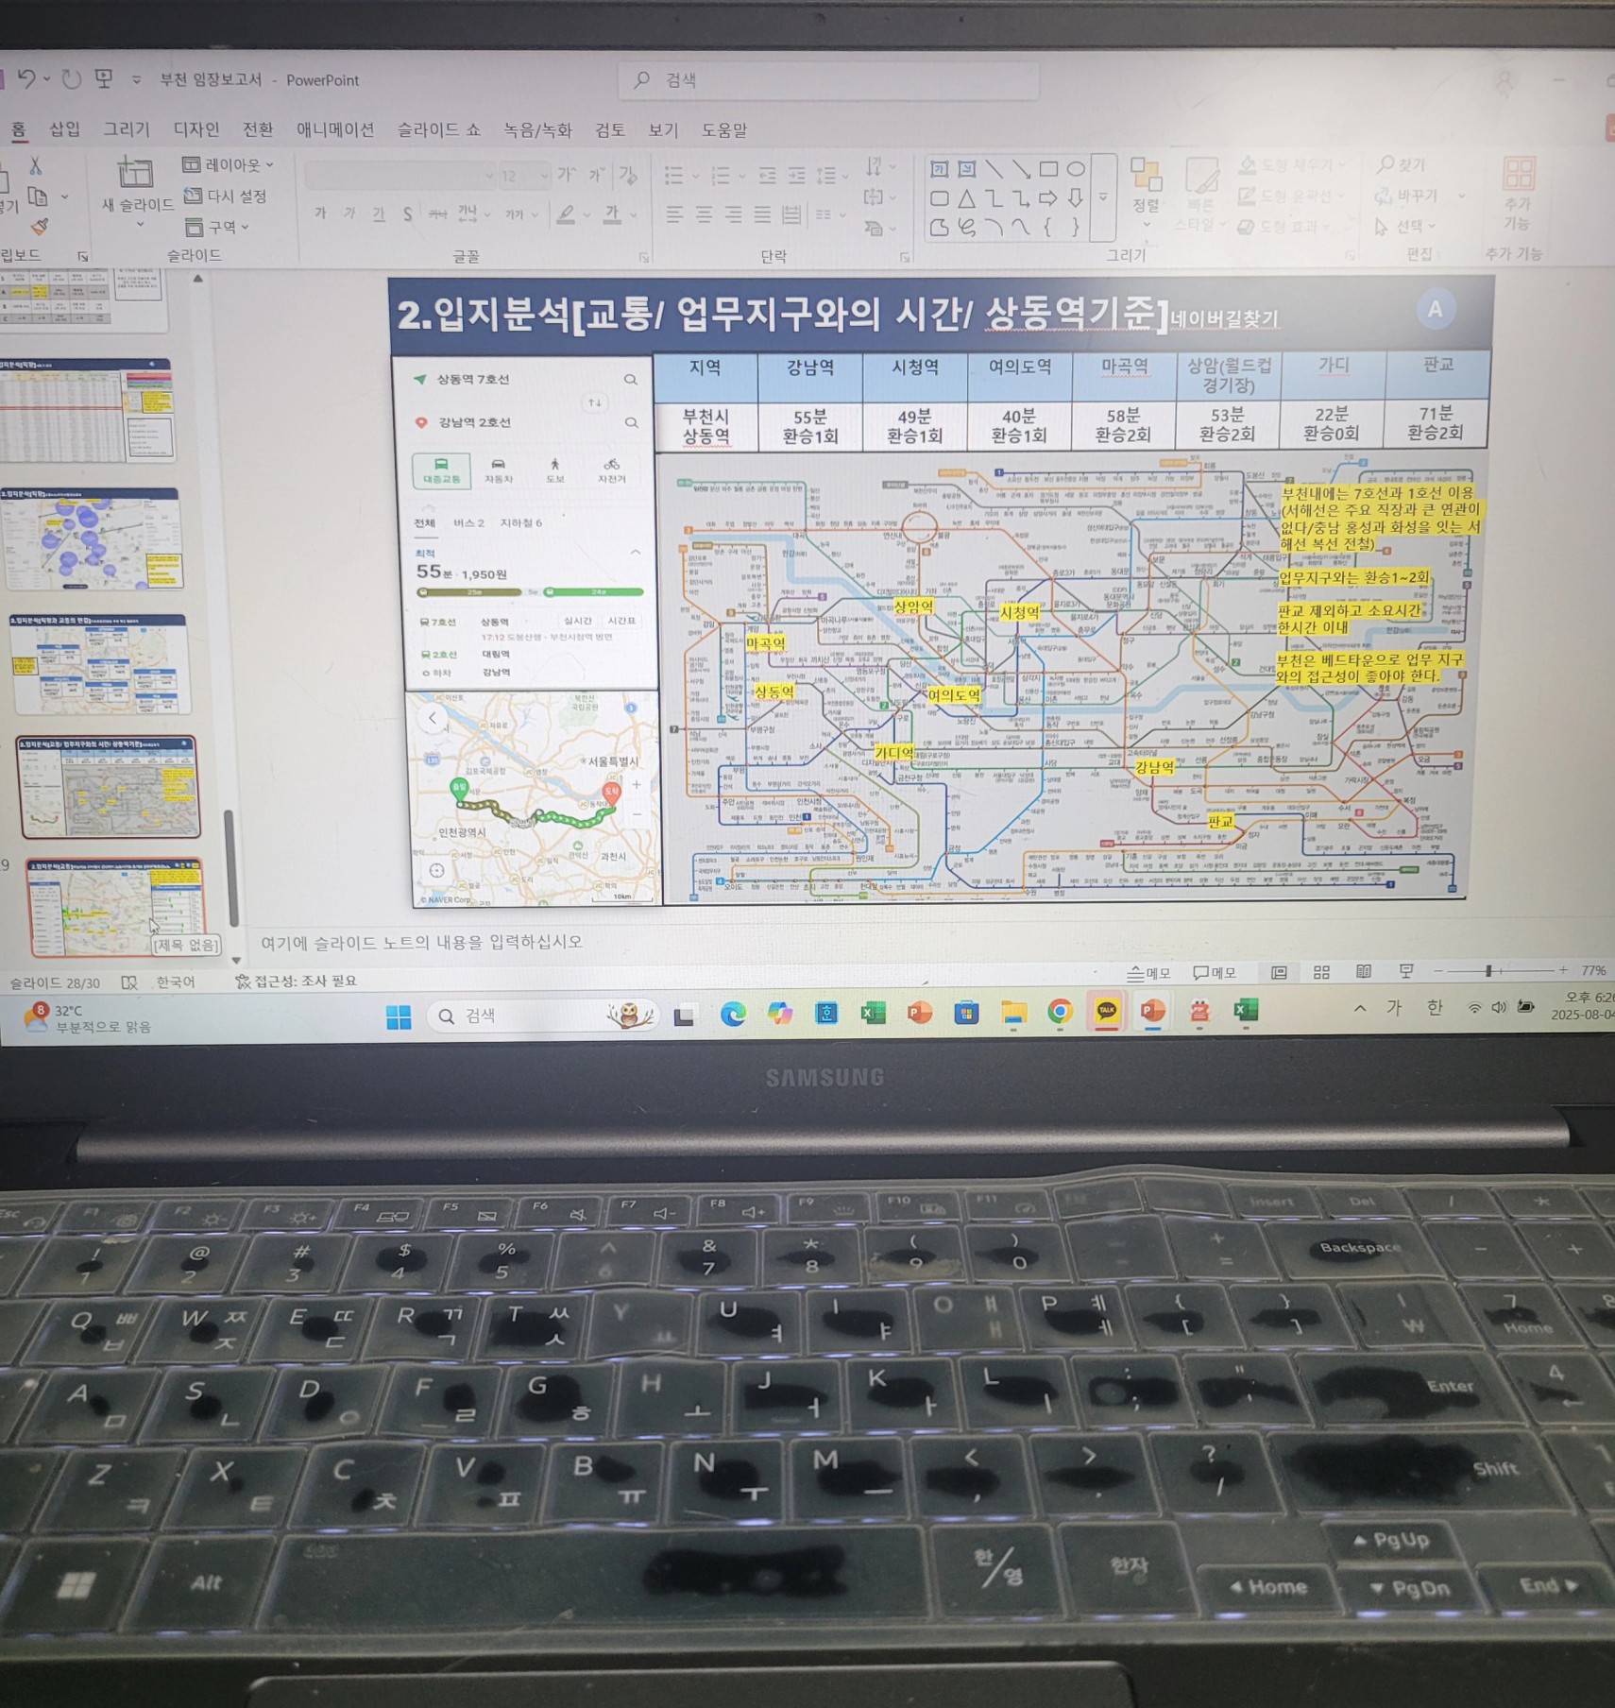Open the line spacing dropdown
The width and height of the screenshot is (1615, 1708).
[x=831, y=176]
